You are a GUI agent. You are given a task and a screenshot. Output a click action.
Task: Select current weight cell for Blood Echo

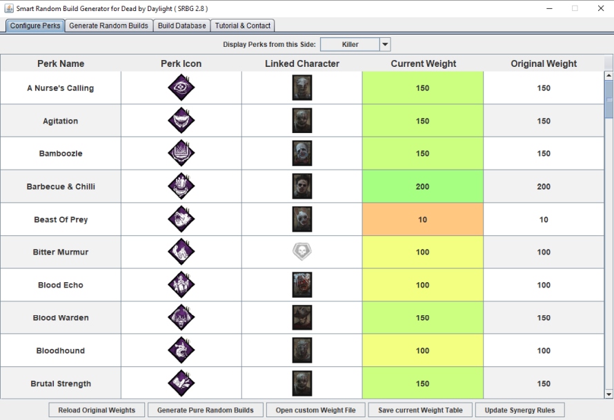[x=423, y=285]
